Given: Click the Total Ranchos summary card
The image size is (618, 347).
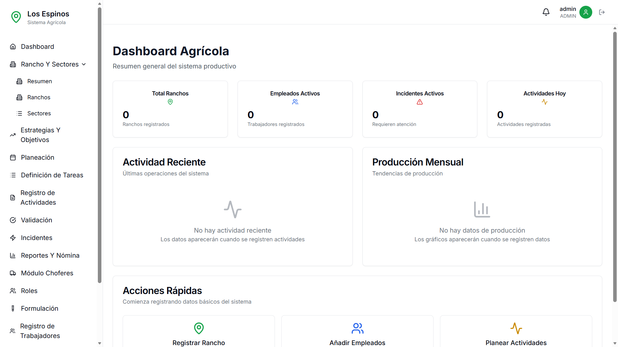Looking at the screenshot, I should pos(170,109).
